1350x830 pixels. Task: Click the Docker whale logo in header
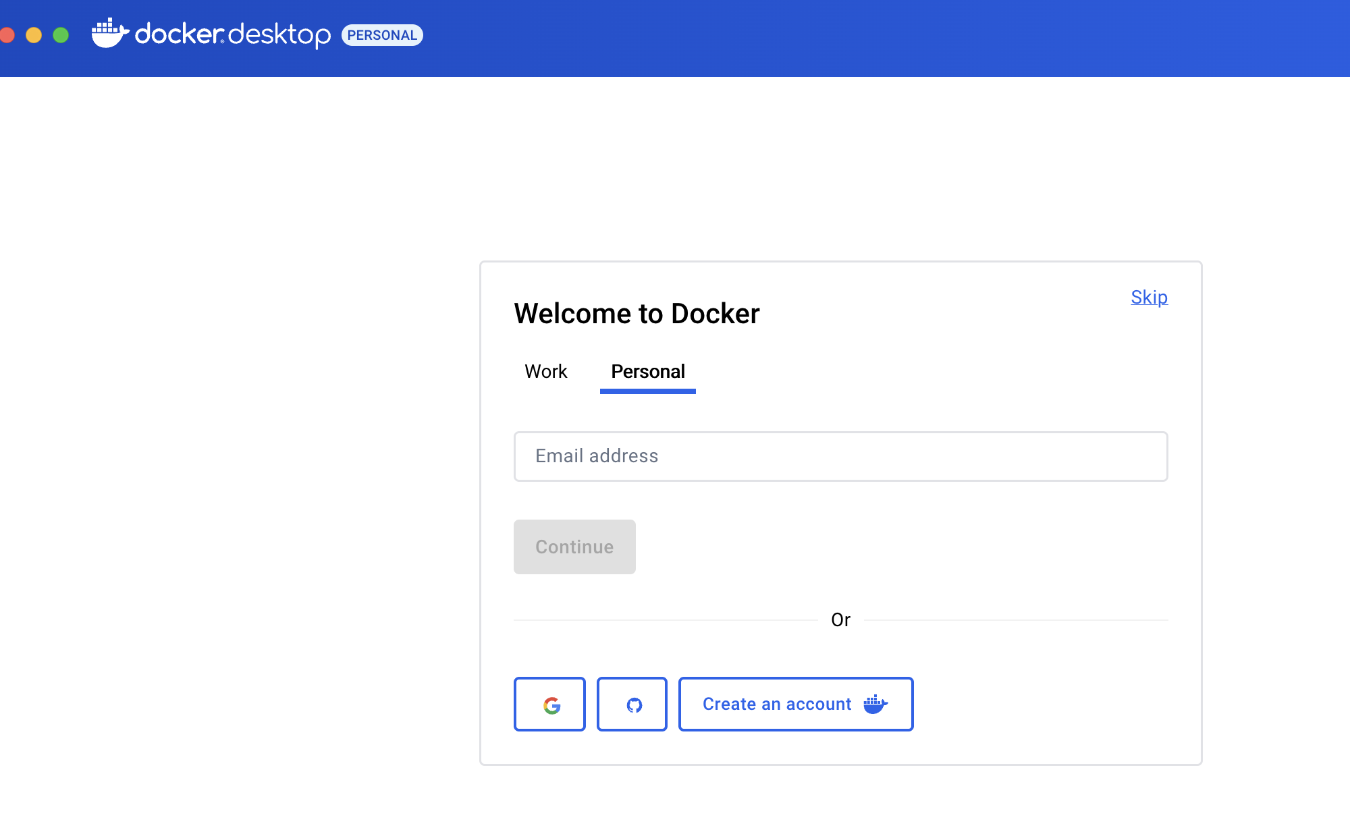pos(110,33)
